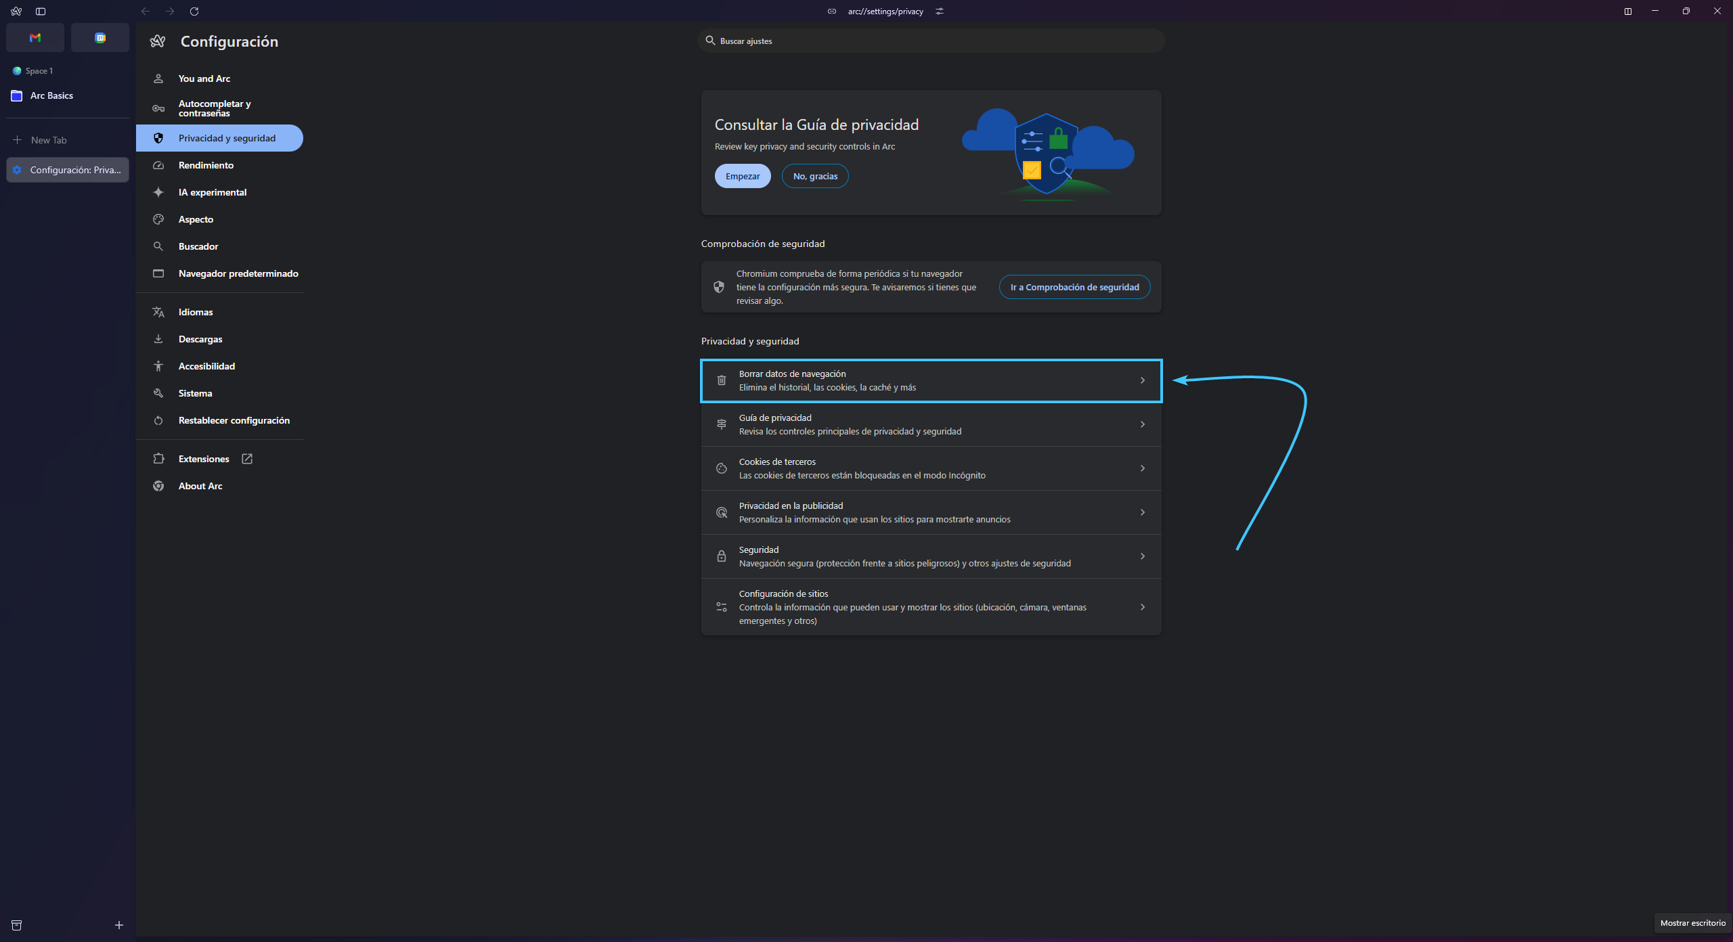This screenshot has height=942, width=1733.
Task: Open Borrar datos de navegación
Action: (x=931, y=380)
